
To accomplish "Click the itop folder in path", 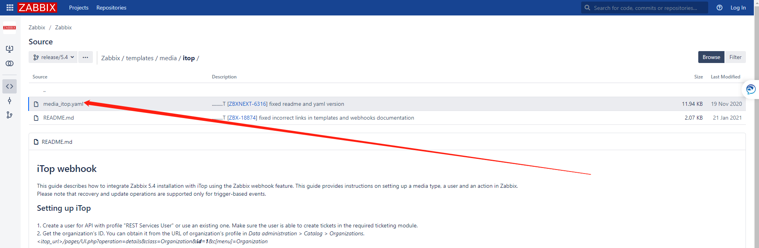I will pyautogui.click(x=189, y=58).
